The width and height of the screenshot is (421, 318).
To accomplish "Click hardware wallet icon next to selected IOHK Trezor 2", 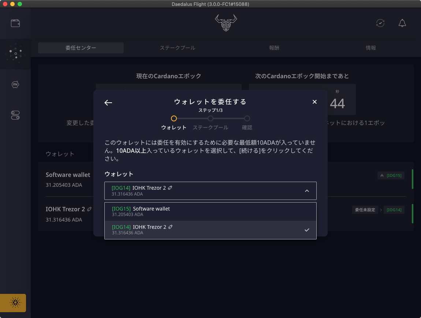I will (x=170, y=188).
